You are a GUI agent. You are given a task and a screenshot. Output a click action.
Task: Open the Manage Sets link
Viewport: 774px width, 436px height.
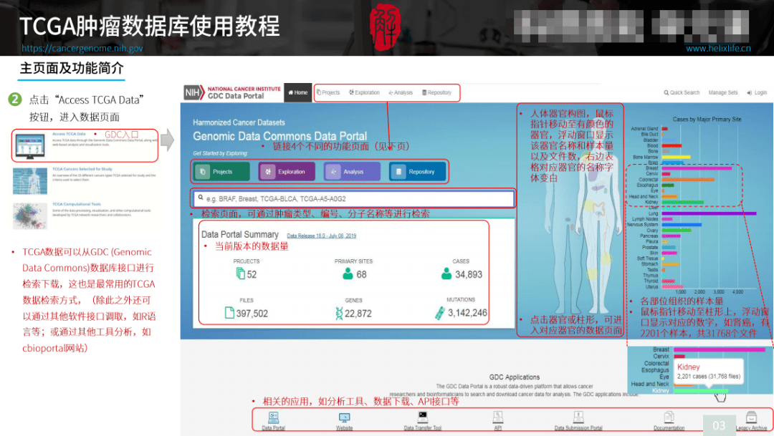[722, 92]
